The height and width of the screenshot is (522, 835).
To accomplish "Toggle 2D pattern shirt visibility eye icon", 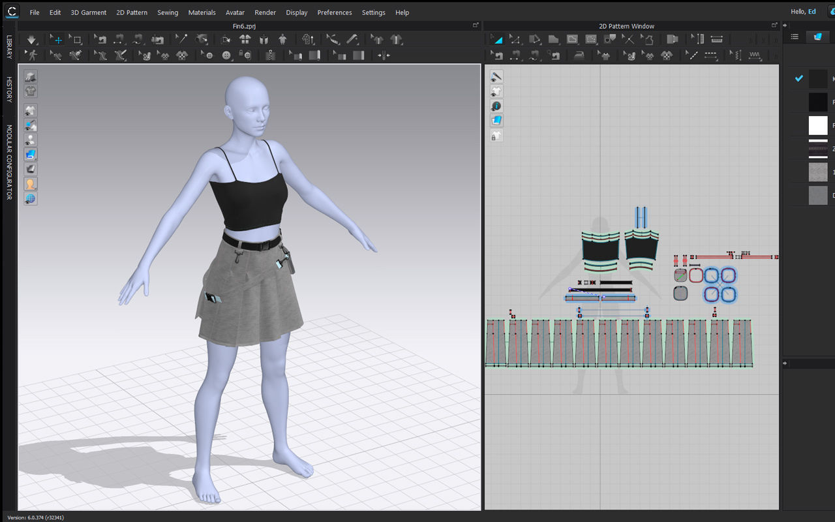I will point(496,91).
